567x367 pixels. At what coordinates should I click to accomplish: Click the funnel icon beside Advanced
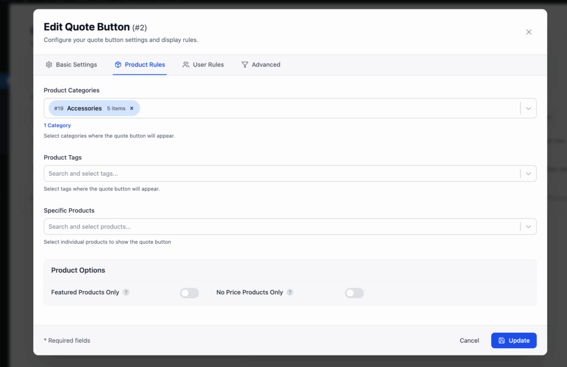tap(245, 65)
